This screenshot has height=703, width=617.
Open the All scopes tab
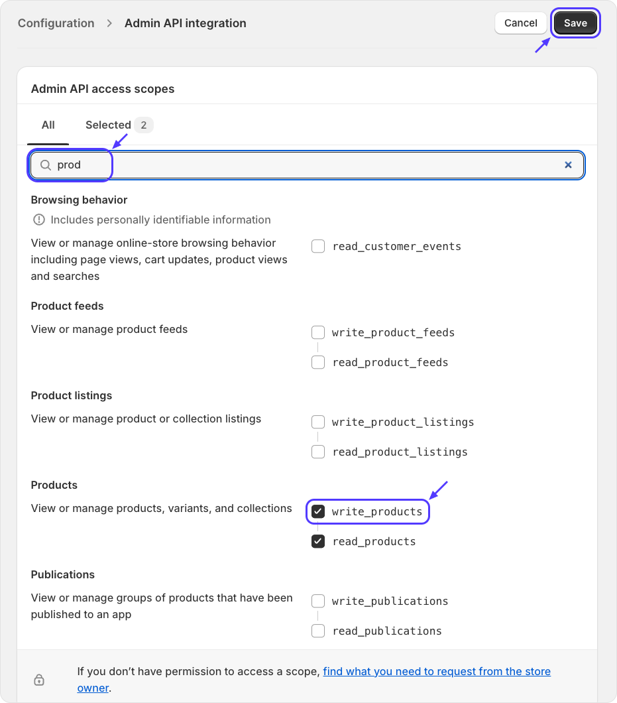(48, 125)
